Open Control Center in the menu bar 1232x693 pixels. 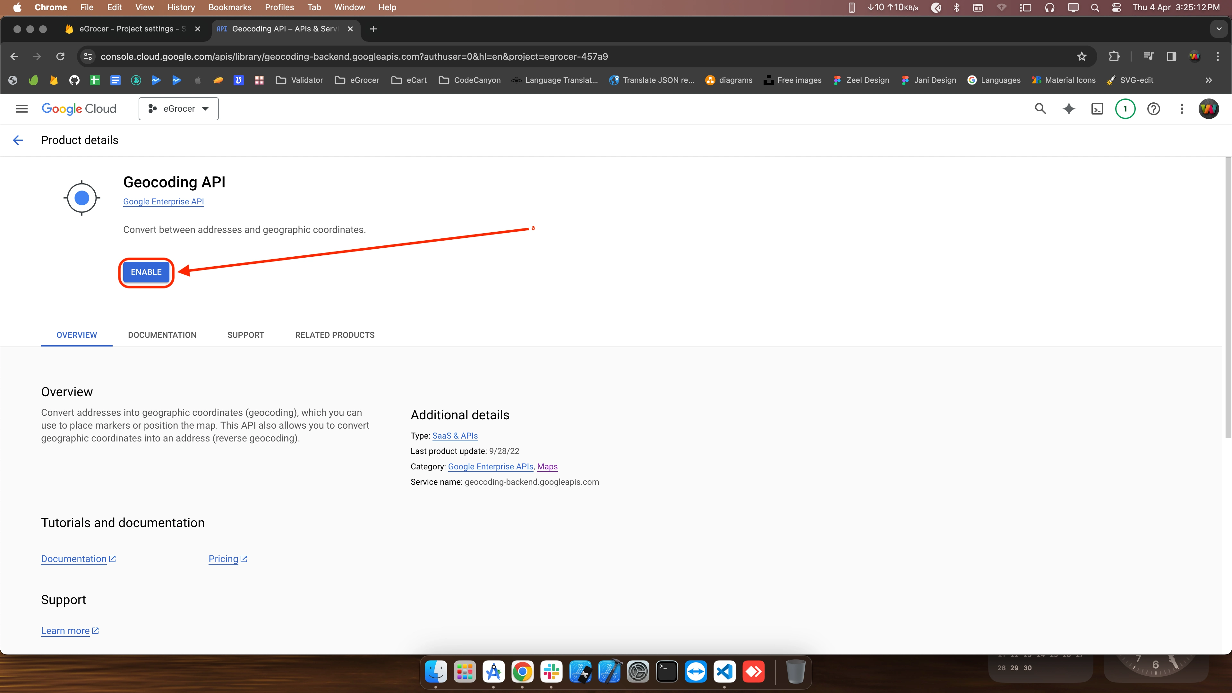click(1116, 8)
